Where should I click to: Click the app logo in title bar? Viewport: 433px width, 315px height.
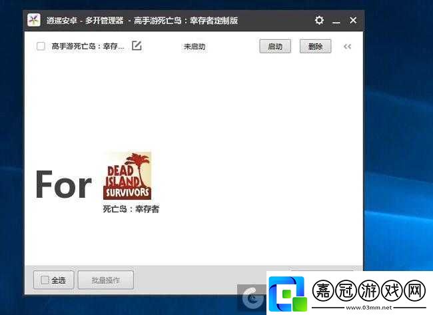coord(34,20)
